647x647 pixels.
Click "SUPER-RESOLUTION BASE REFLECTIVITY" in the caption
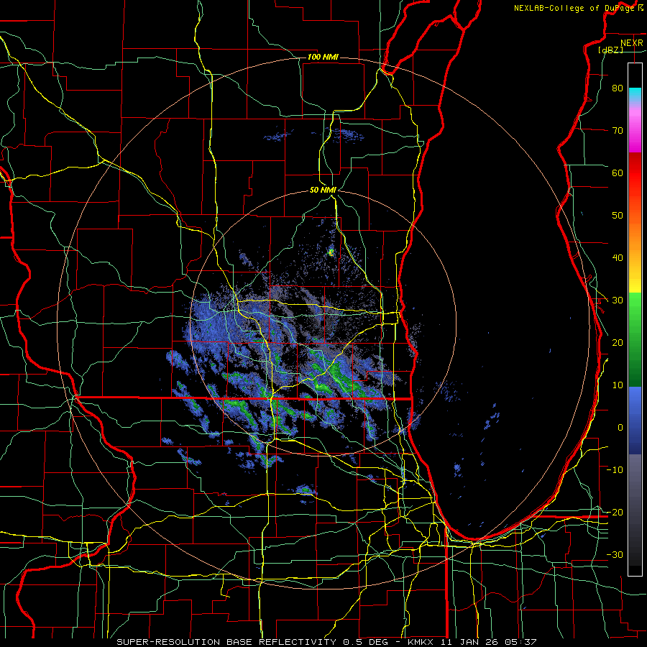pyautogui.click(x=226, y=642)
